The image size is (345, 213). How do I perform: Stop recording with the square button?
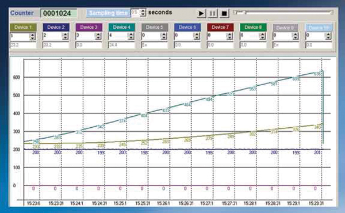[x=224, y=13]
